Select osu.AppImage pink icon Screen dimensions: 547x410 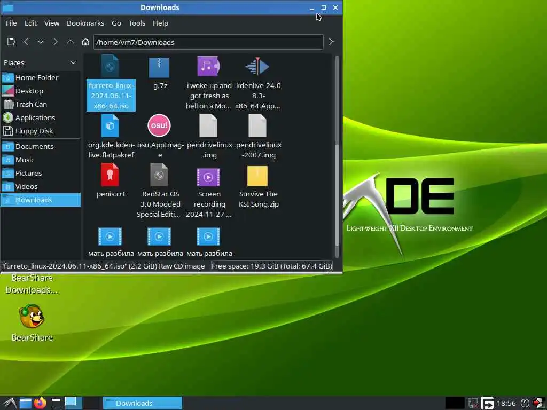coord(159,125)
